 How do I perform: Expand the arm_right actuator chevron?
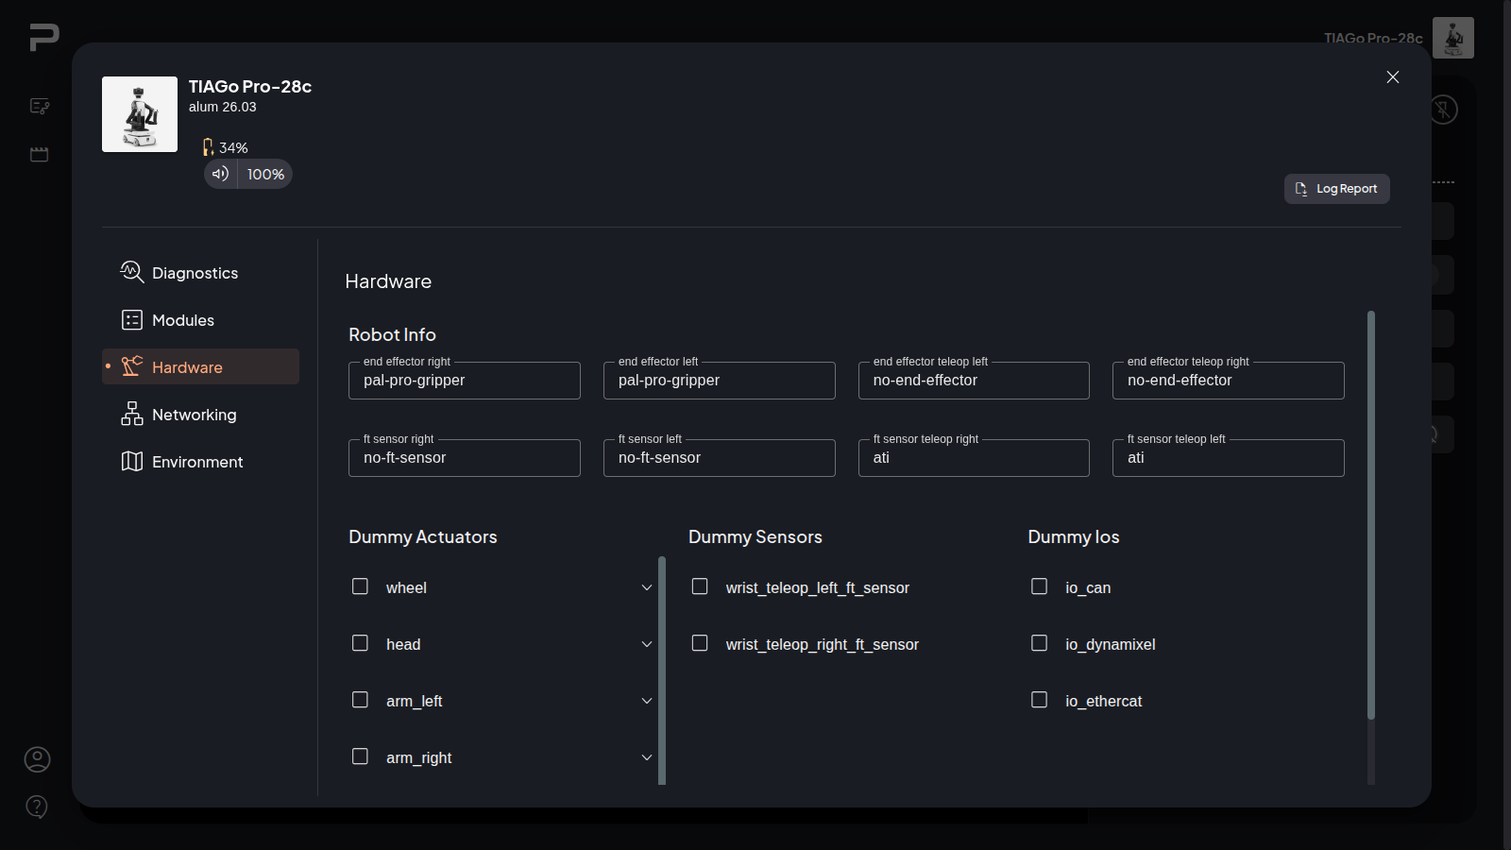point(647,757)
